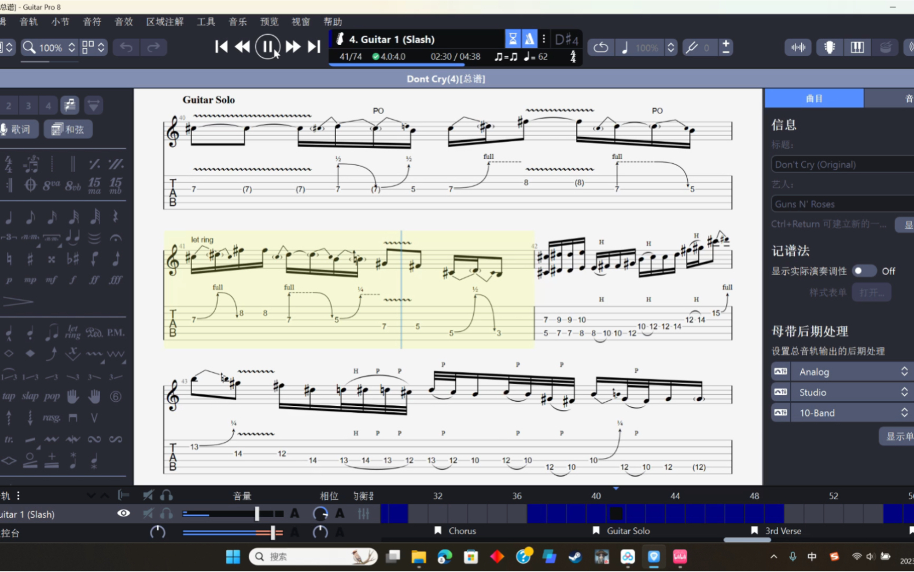Solo Guitar 1 (Slash) with headphones icon
Screen dimensions: 914x572
[x=167, y=514]
